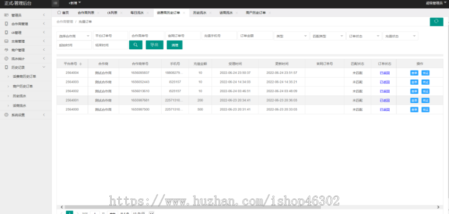Click the 订单金额 input field
This screenshot has width=449, height=214.
coord(255,36)
